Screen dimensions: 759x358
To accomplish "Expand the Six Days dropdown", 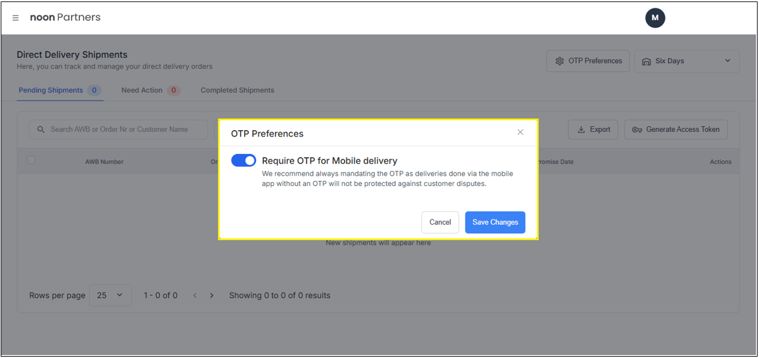I will pos(727,61).
